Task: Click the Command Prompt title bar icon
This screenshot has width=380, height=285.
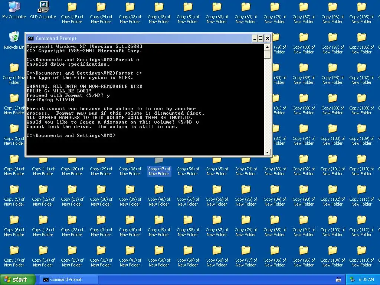Action: click(30, 38)
